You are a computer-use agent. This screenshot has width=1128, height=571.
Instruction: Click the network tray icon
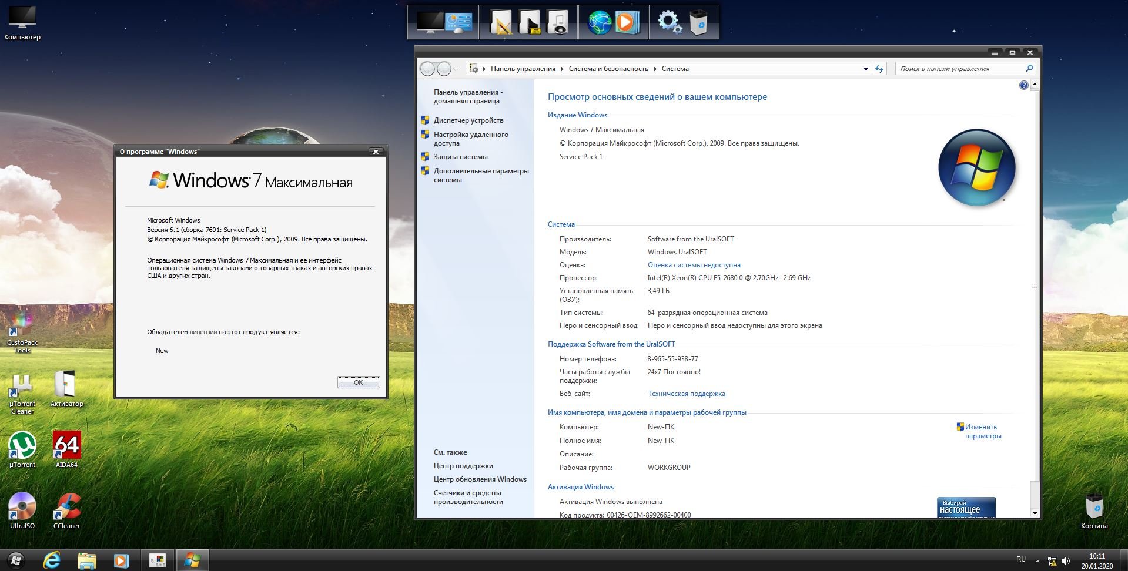[1052, 561]
